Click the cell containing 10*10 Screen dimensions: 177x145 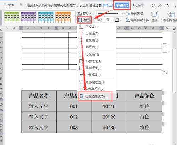point(109,106)
